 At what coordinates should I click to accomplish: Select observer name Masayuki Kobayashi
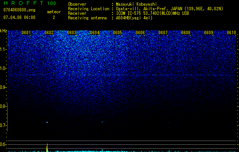tap(136, 4)
